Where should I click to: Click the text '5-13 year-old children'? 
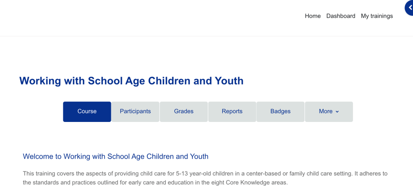(x=205, y=174)
